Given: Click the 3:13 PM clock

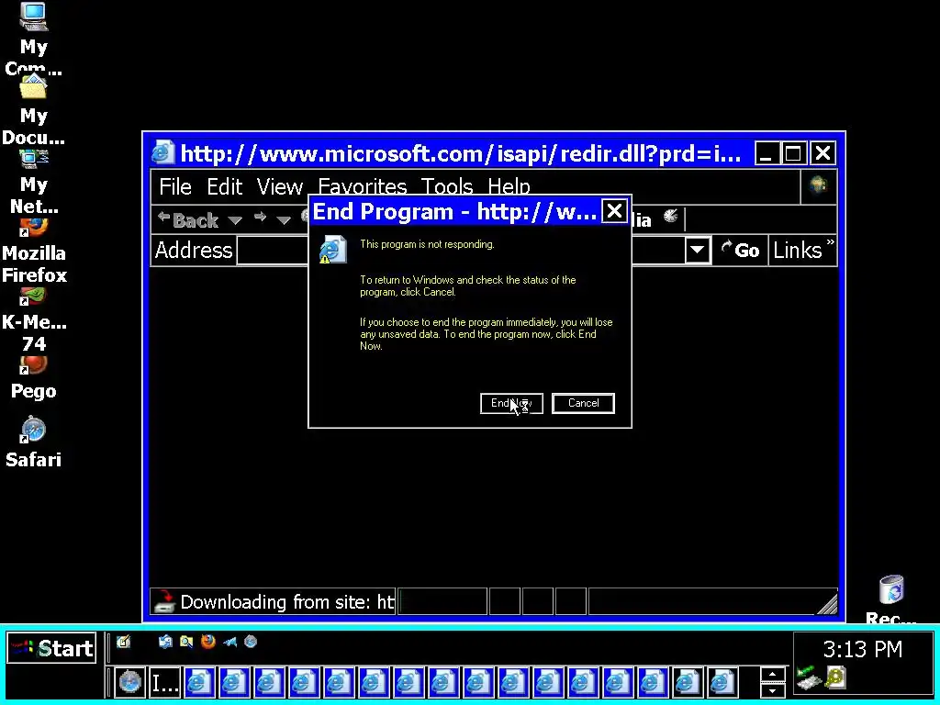Looking at the screenshot, I should pos(862,649).
